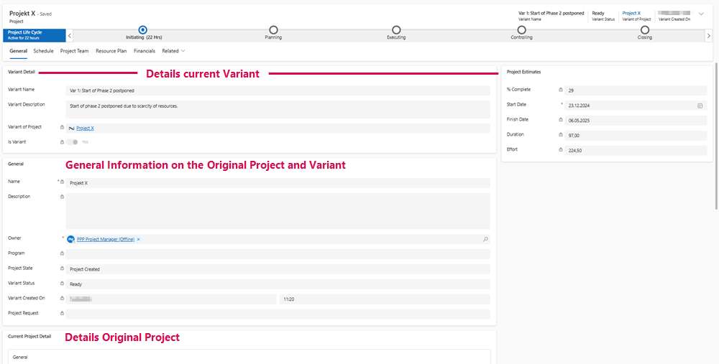Click the Controlling stage circle
This screenshot has height=364, width=719.
click(521, 29)
